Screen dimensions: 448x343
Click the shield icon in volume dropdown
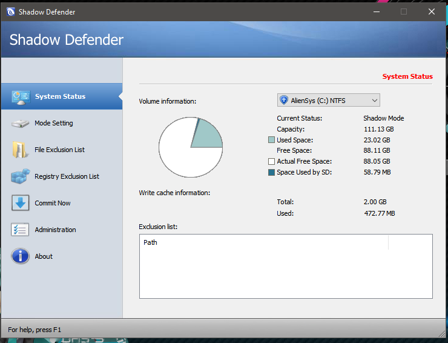tap(284, 101)
